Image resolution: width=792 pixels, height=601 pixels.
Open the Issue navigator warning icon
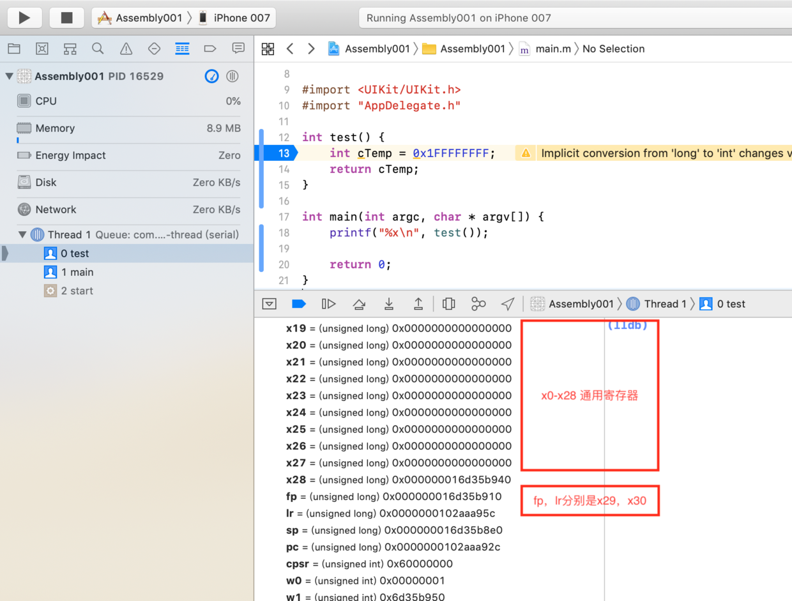[x=126, y=49]
